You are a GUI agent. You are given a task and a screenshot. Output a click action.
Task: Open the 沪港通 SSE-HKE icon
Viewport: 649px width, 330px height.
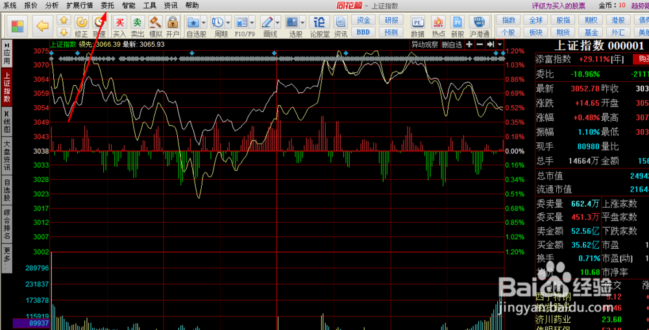click(480, 27)
